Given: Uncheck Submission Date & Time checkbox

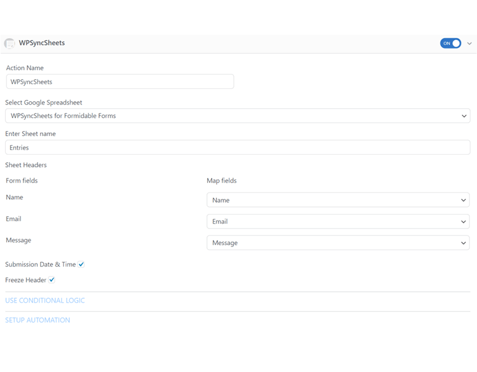Looking at the screenshot, I should (x=81, y=264).
